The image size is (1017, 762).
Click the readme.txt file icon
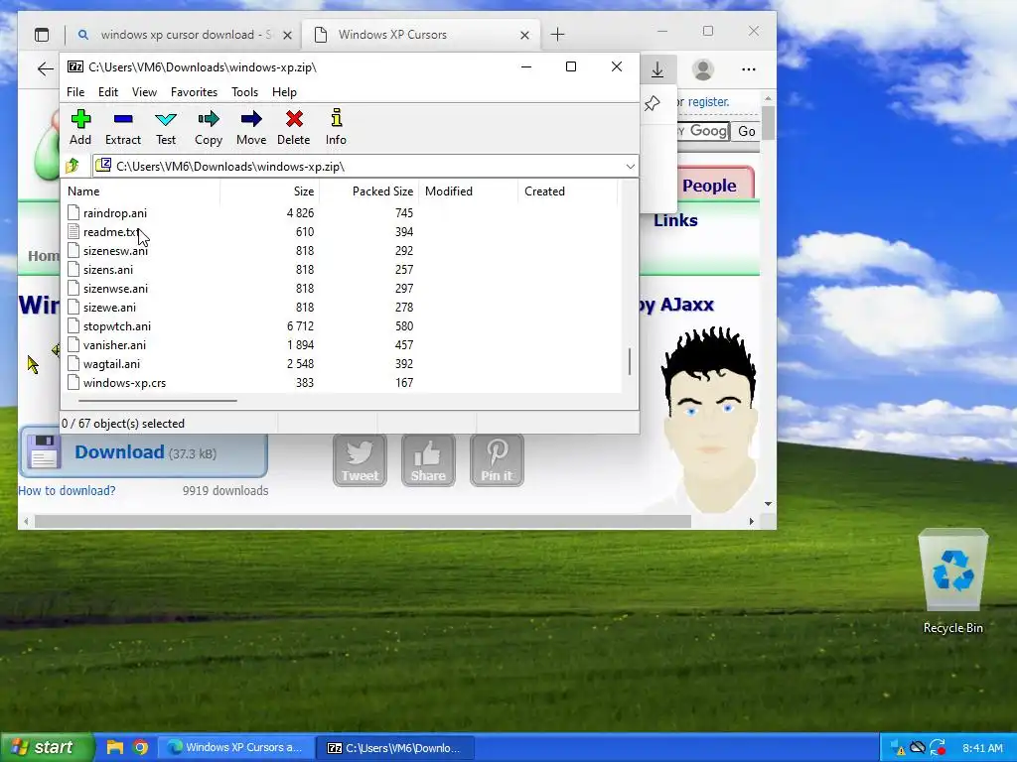[x=73, y=231]
